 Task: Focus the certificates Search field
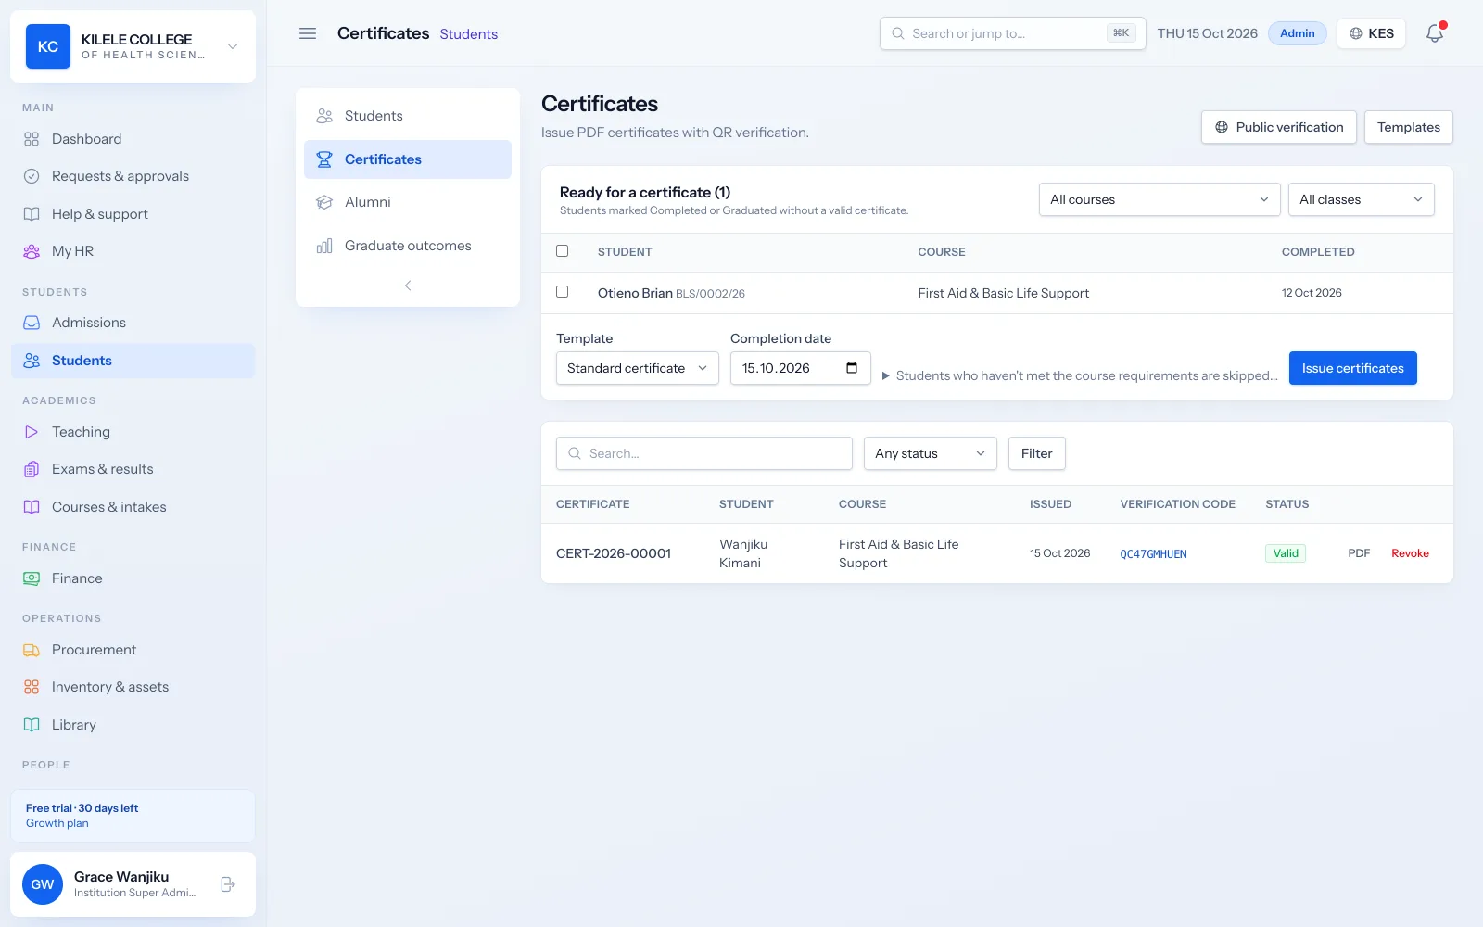pyautogui.click(x=704, y=453)
